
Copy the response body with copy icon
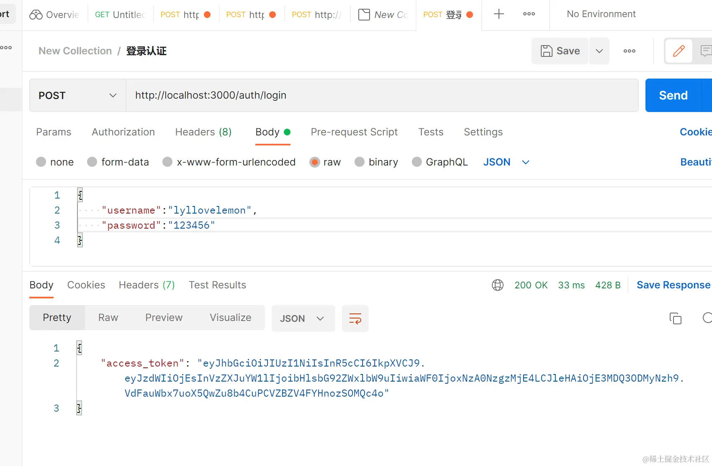(676, 318)
